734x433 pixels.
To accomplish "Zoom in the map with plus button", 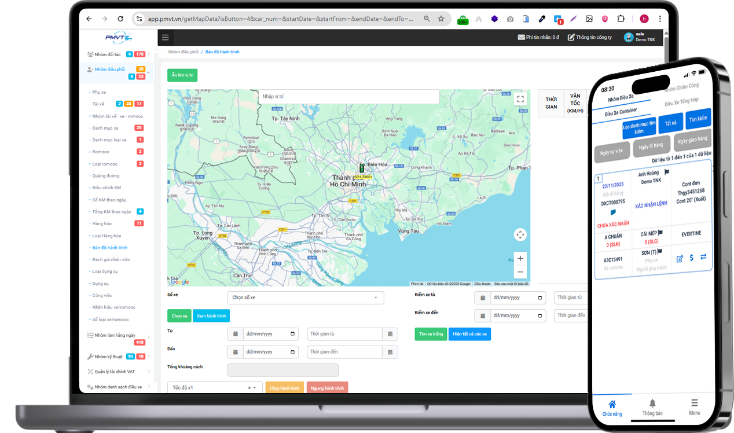I will [520, 258].
